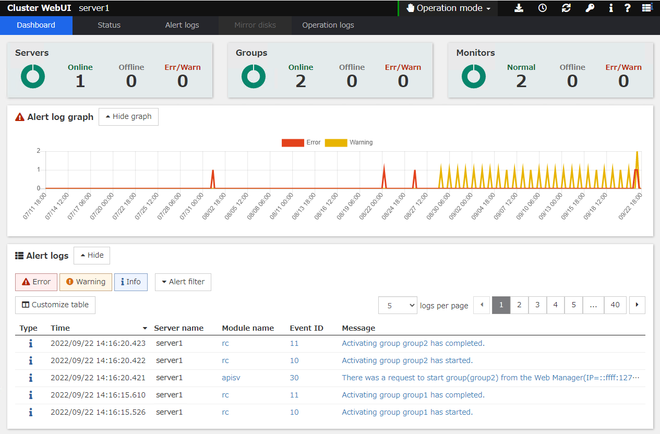Toggle the Error alert filter

[36, 282]
